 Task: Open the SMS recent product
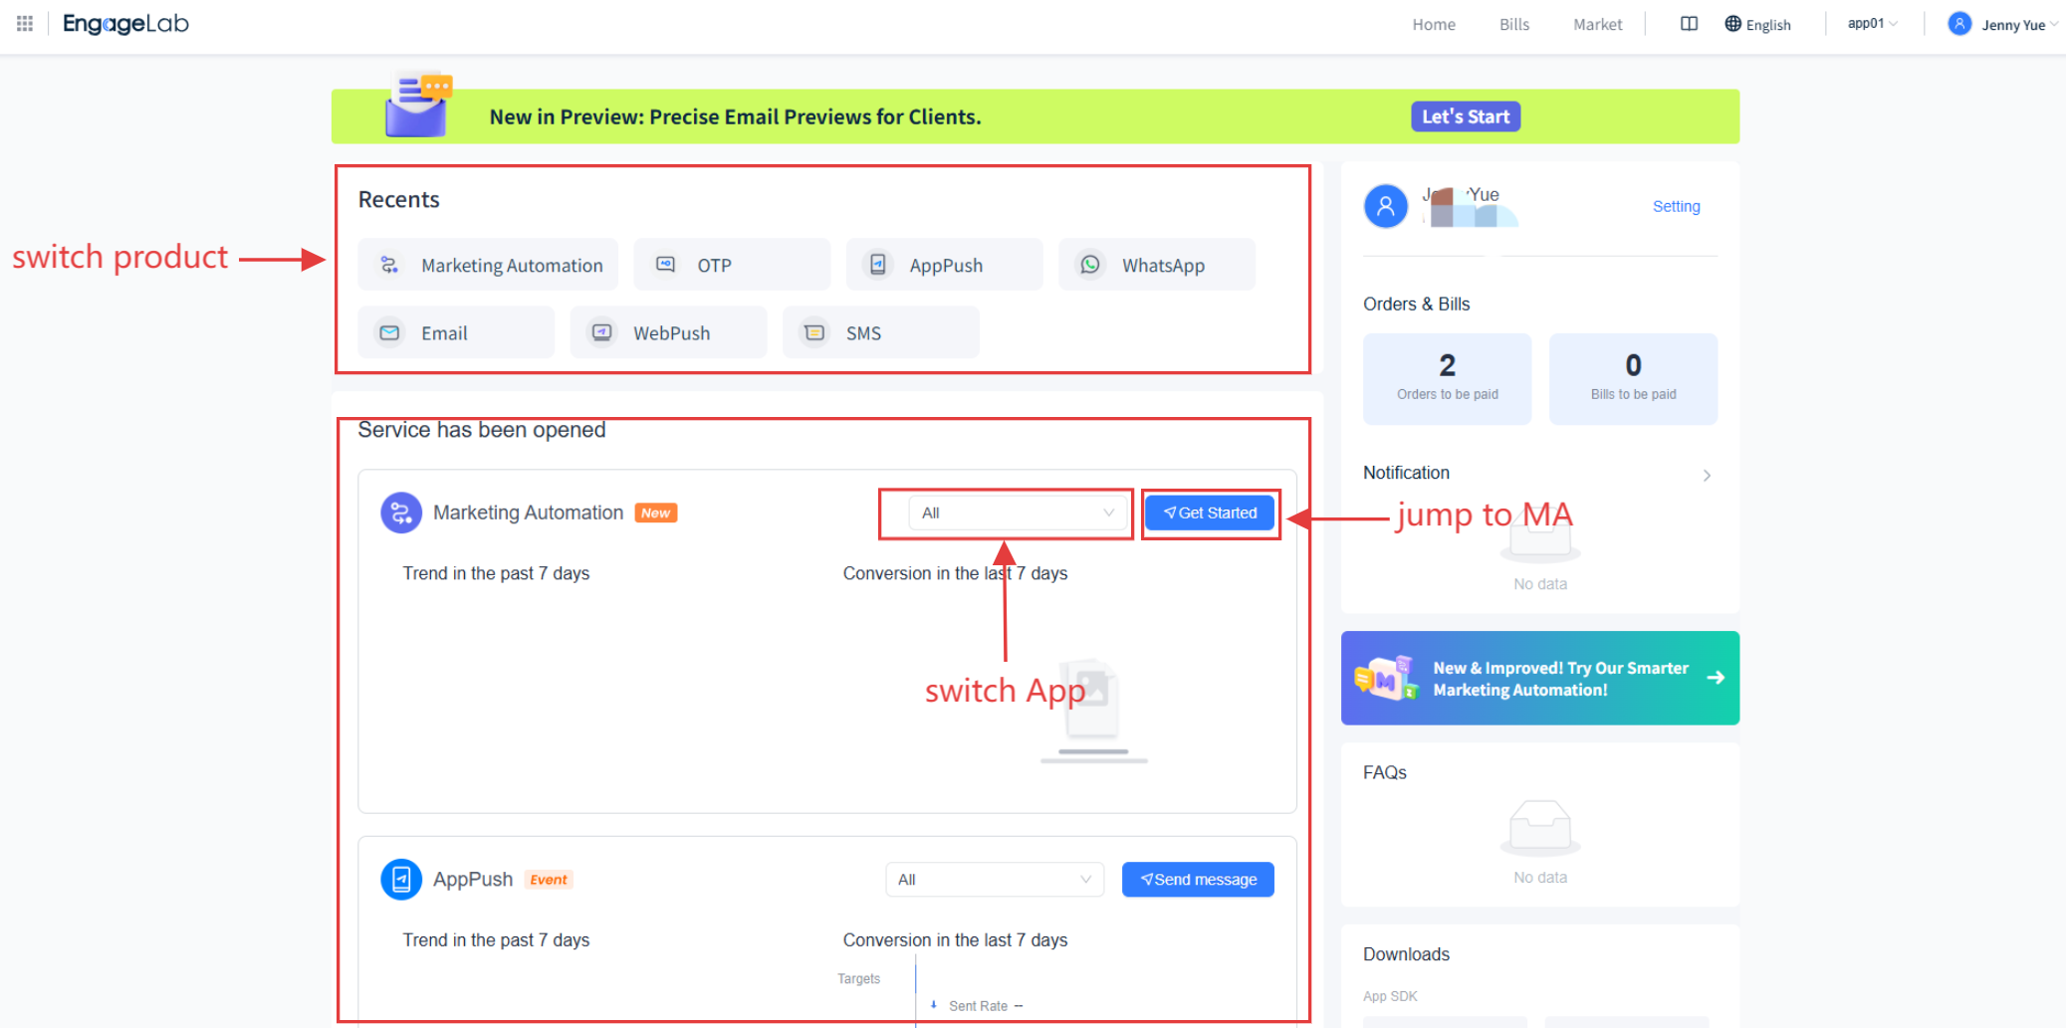[x=881, y=332]
